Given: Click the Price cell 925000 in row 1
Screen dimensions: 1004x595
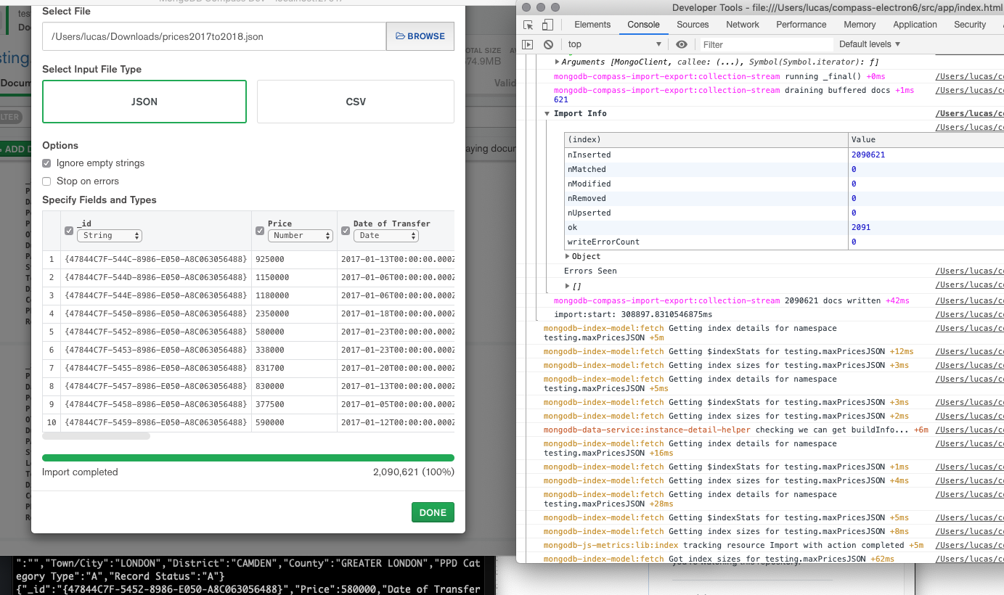Looking at the screenshot, I should tap(294, 259).
